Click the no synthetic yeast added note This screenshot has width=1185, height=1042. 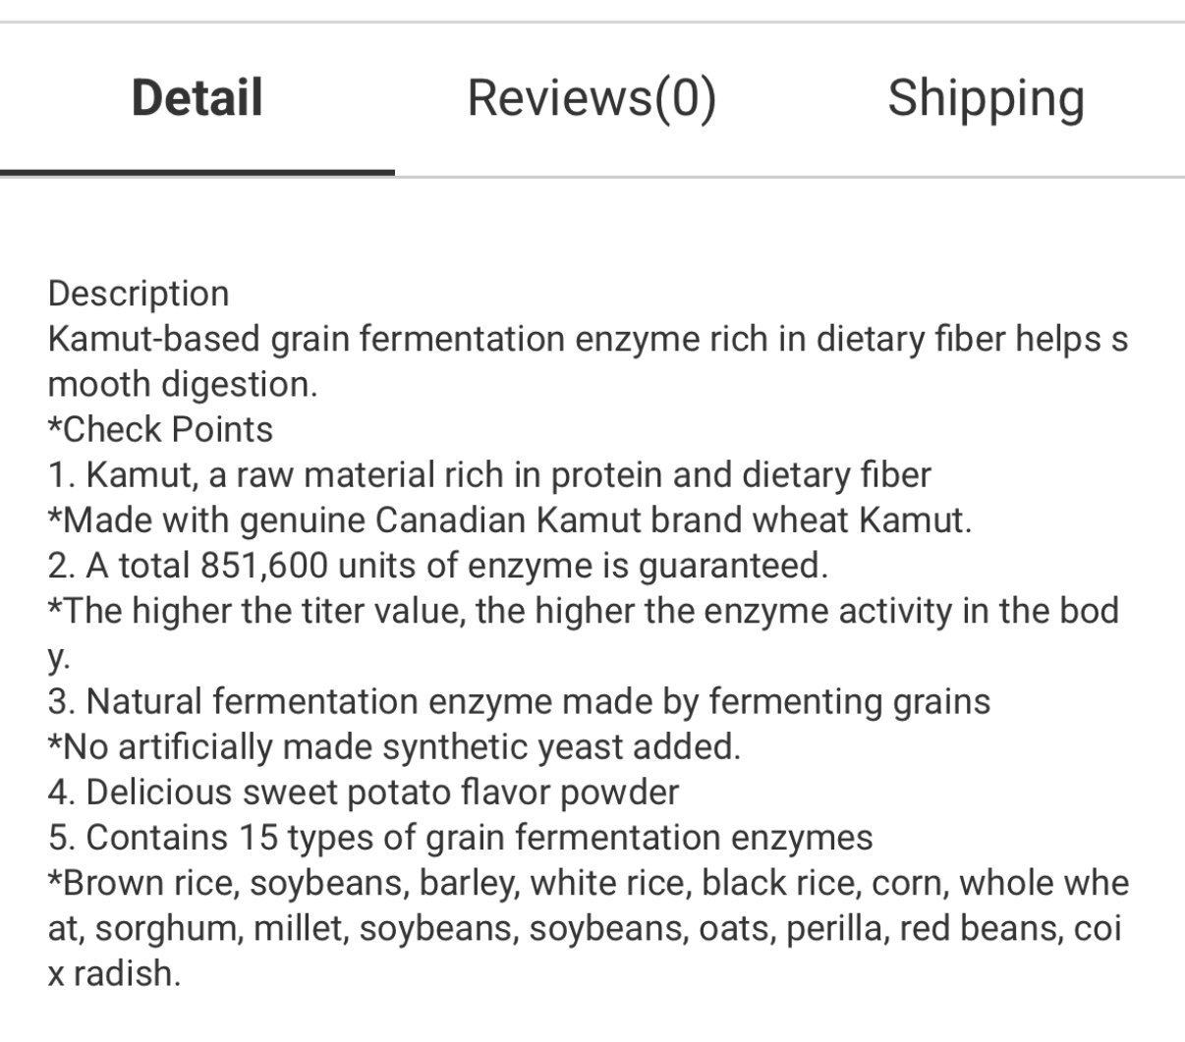click(394, 746)
